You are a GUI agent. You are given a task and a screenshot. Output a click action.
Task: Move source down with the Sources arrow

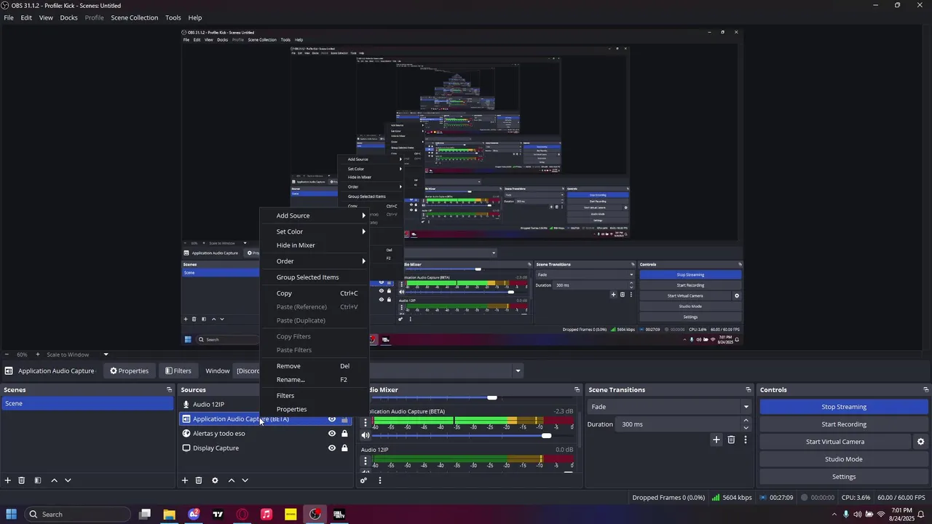click(245, 480)
